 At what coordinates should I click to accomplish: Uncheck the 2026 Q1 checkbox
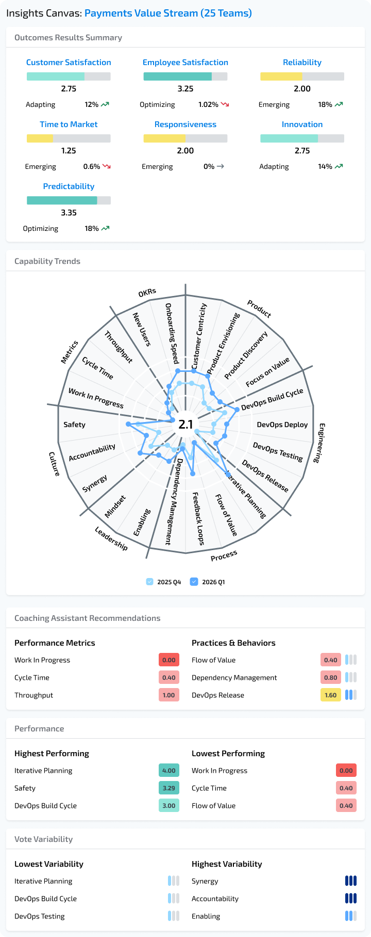click(194, 581)
